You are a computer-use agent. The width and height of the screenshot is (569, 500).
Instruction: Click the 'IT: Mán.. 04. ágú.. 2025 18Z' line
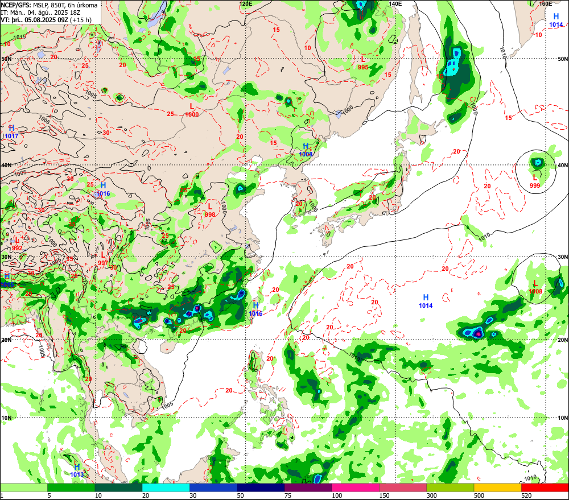pyautogui.click(x=40, y=13)
